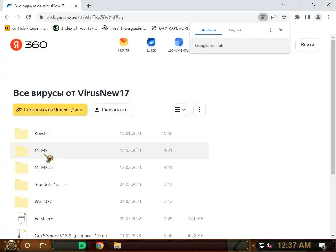The height and width of the screenshot is (252, 336).
Task: Click the 12:37 AM taskbar clock
Action: click(x=294, y=245)
